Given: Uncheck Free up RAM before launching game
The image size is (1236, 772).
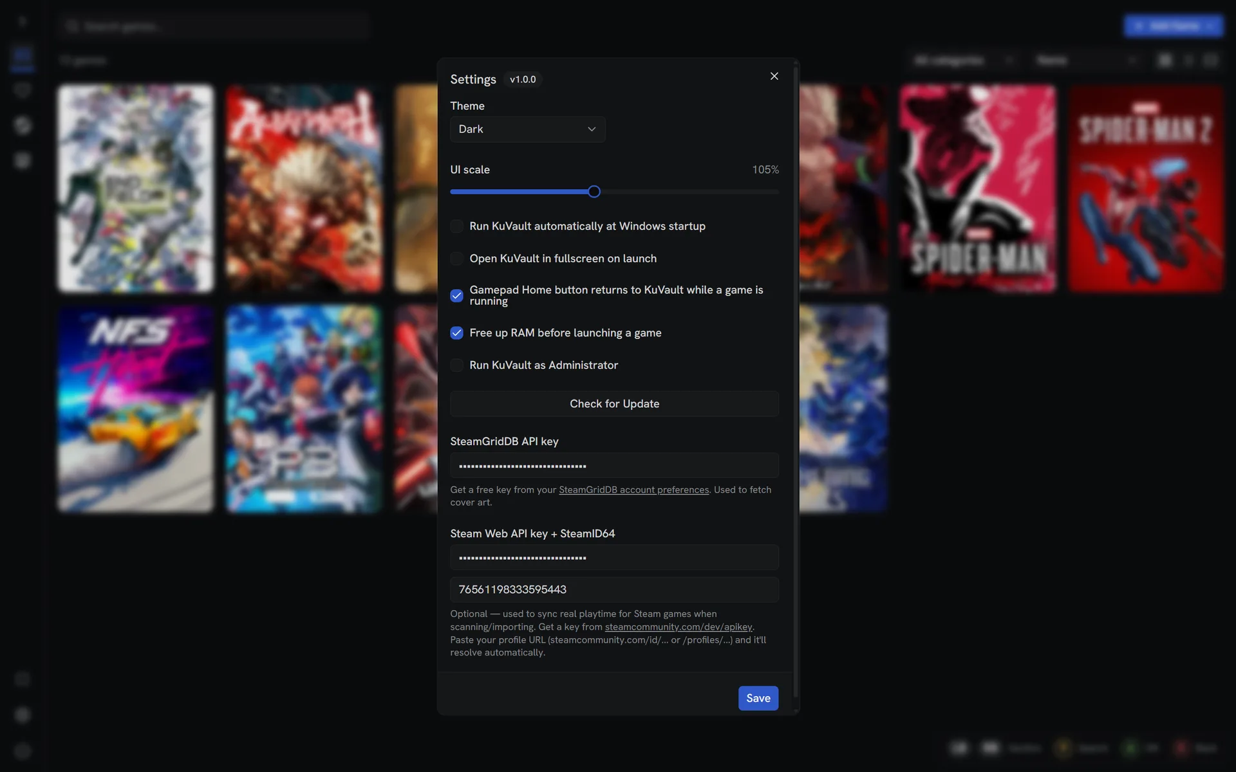Looking at the screenshot, I should click(x=456, y=333).
